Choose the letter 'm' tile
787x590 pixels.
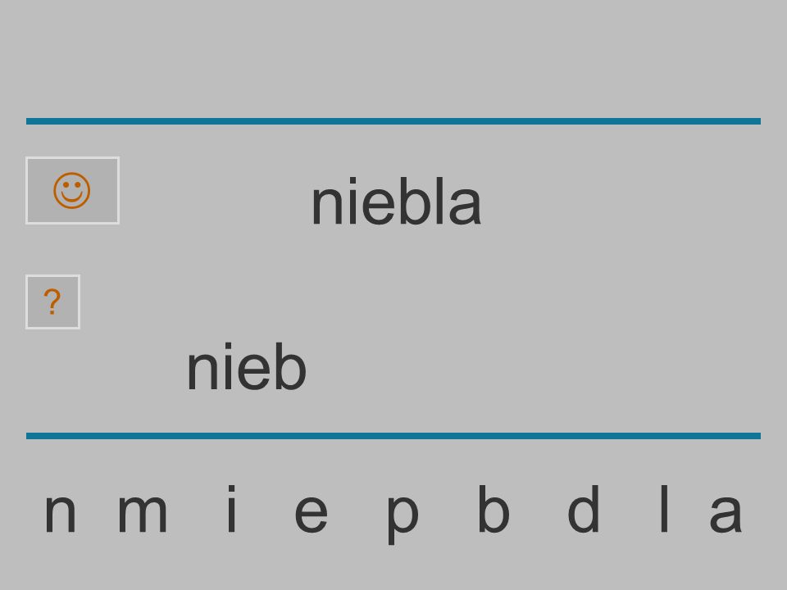pos(143,513)
